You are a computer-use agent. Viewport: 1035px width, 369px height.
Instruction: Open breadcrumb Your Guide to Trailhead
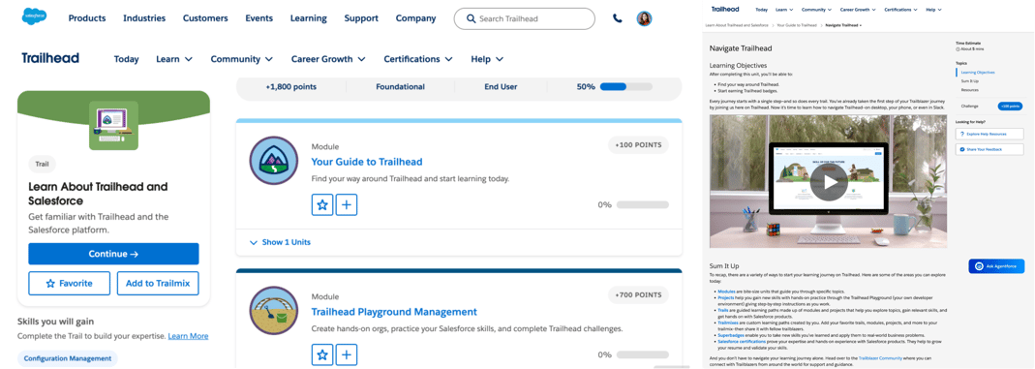pyautogui.click(x=798, y=24)
